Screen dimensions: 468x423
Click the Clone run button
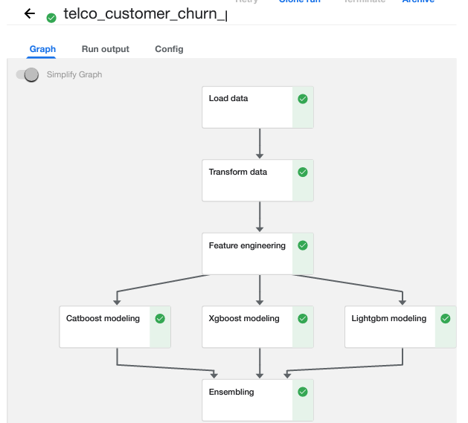click(301, 2)
